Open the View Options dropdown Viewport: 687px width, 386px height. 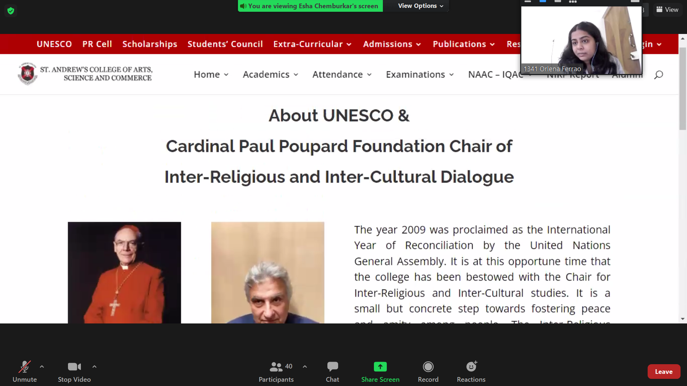click(x=420, y=6)
